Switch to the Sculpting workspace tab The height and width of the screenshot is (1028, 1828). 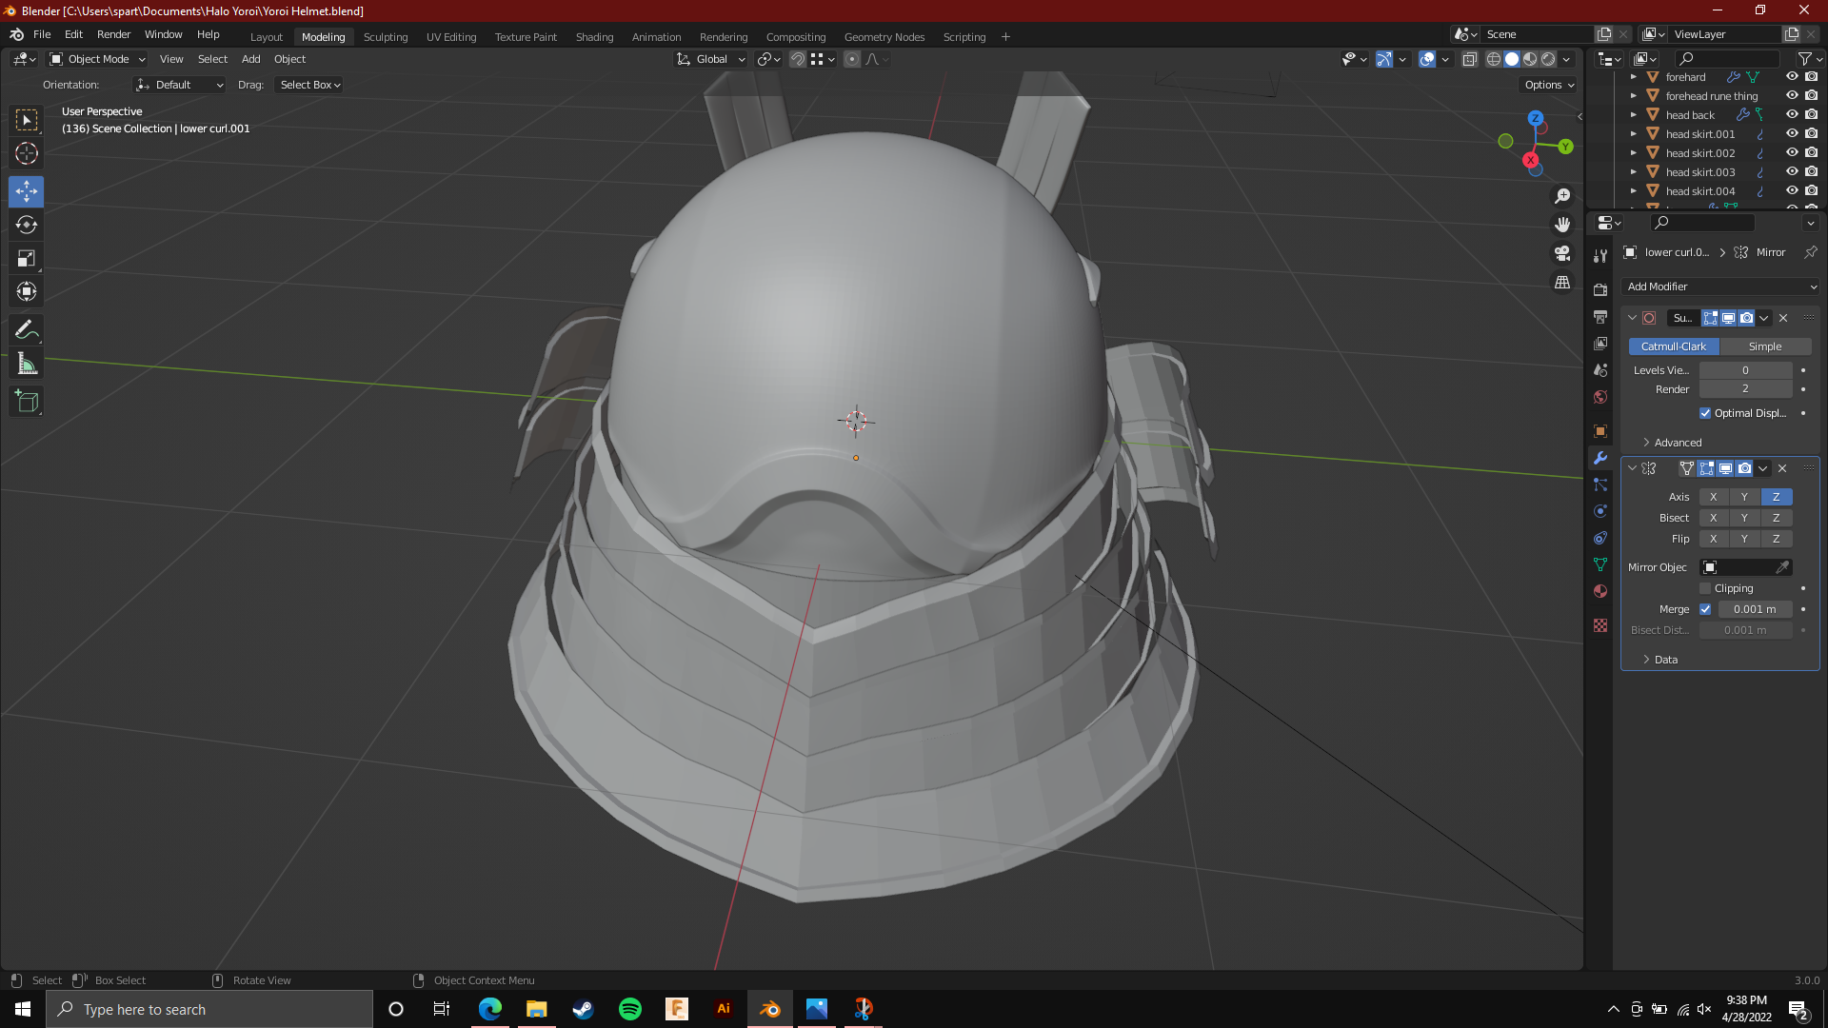pyautogui.click(x=385, y=37)
